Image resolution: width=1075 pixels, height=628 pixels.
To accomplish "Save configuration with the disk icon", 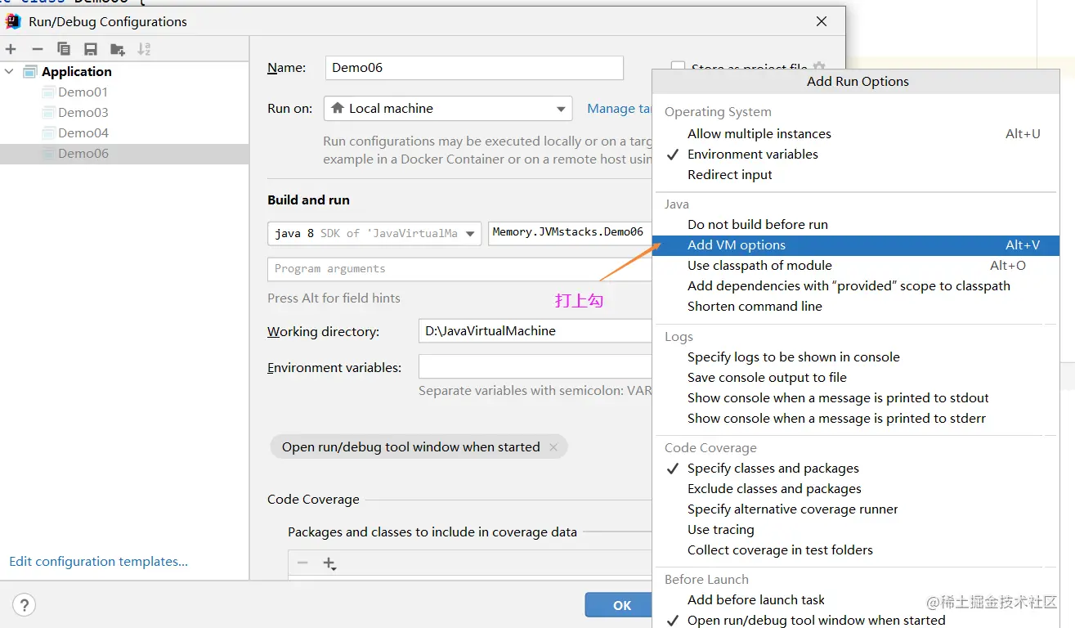I will (x=91, y=49).
